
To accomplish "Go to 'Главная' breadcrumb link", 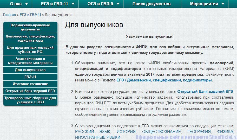I will coord(9,15).
